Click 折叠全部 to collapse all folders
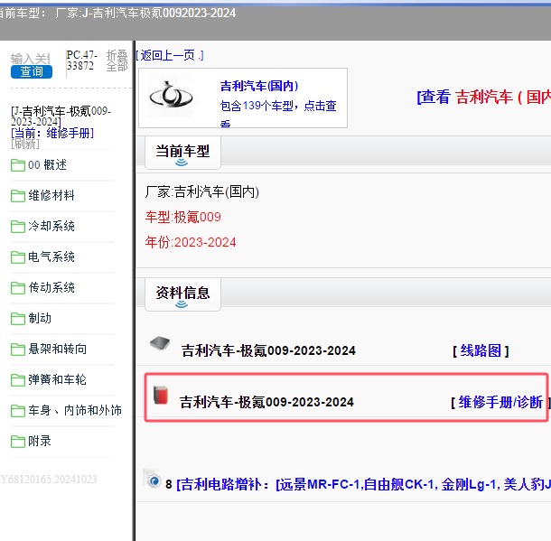Viewport: 551px width, 541px height. (117, 61)
